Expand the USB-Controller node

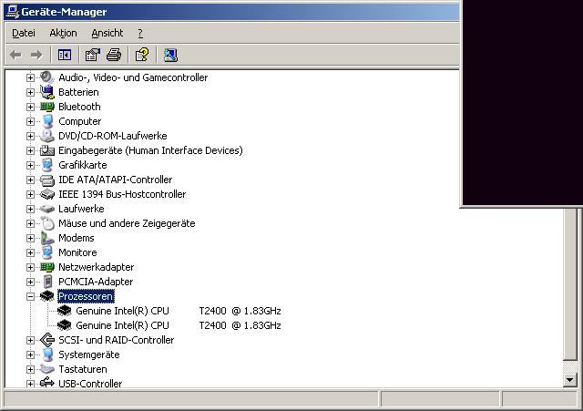(x=30, y=384)
